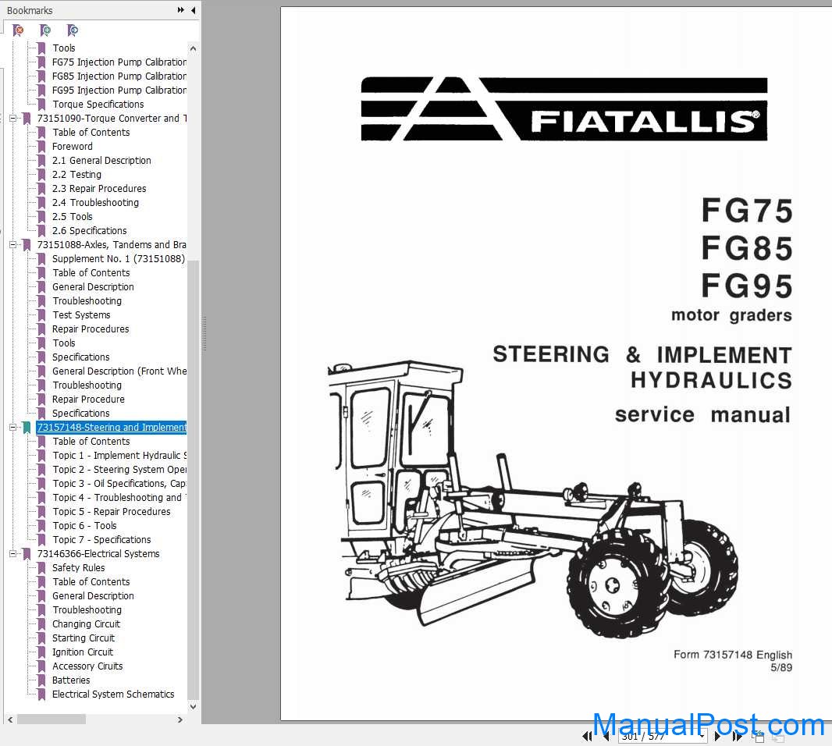
Task: Open the Electrical System Schematics bookmark
Action: [113, 694]
